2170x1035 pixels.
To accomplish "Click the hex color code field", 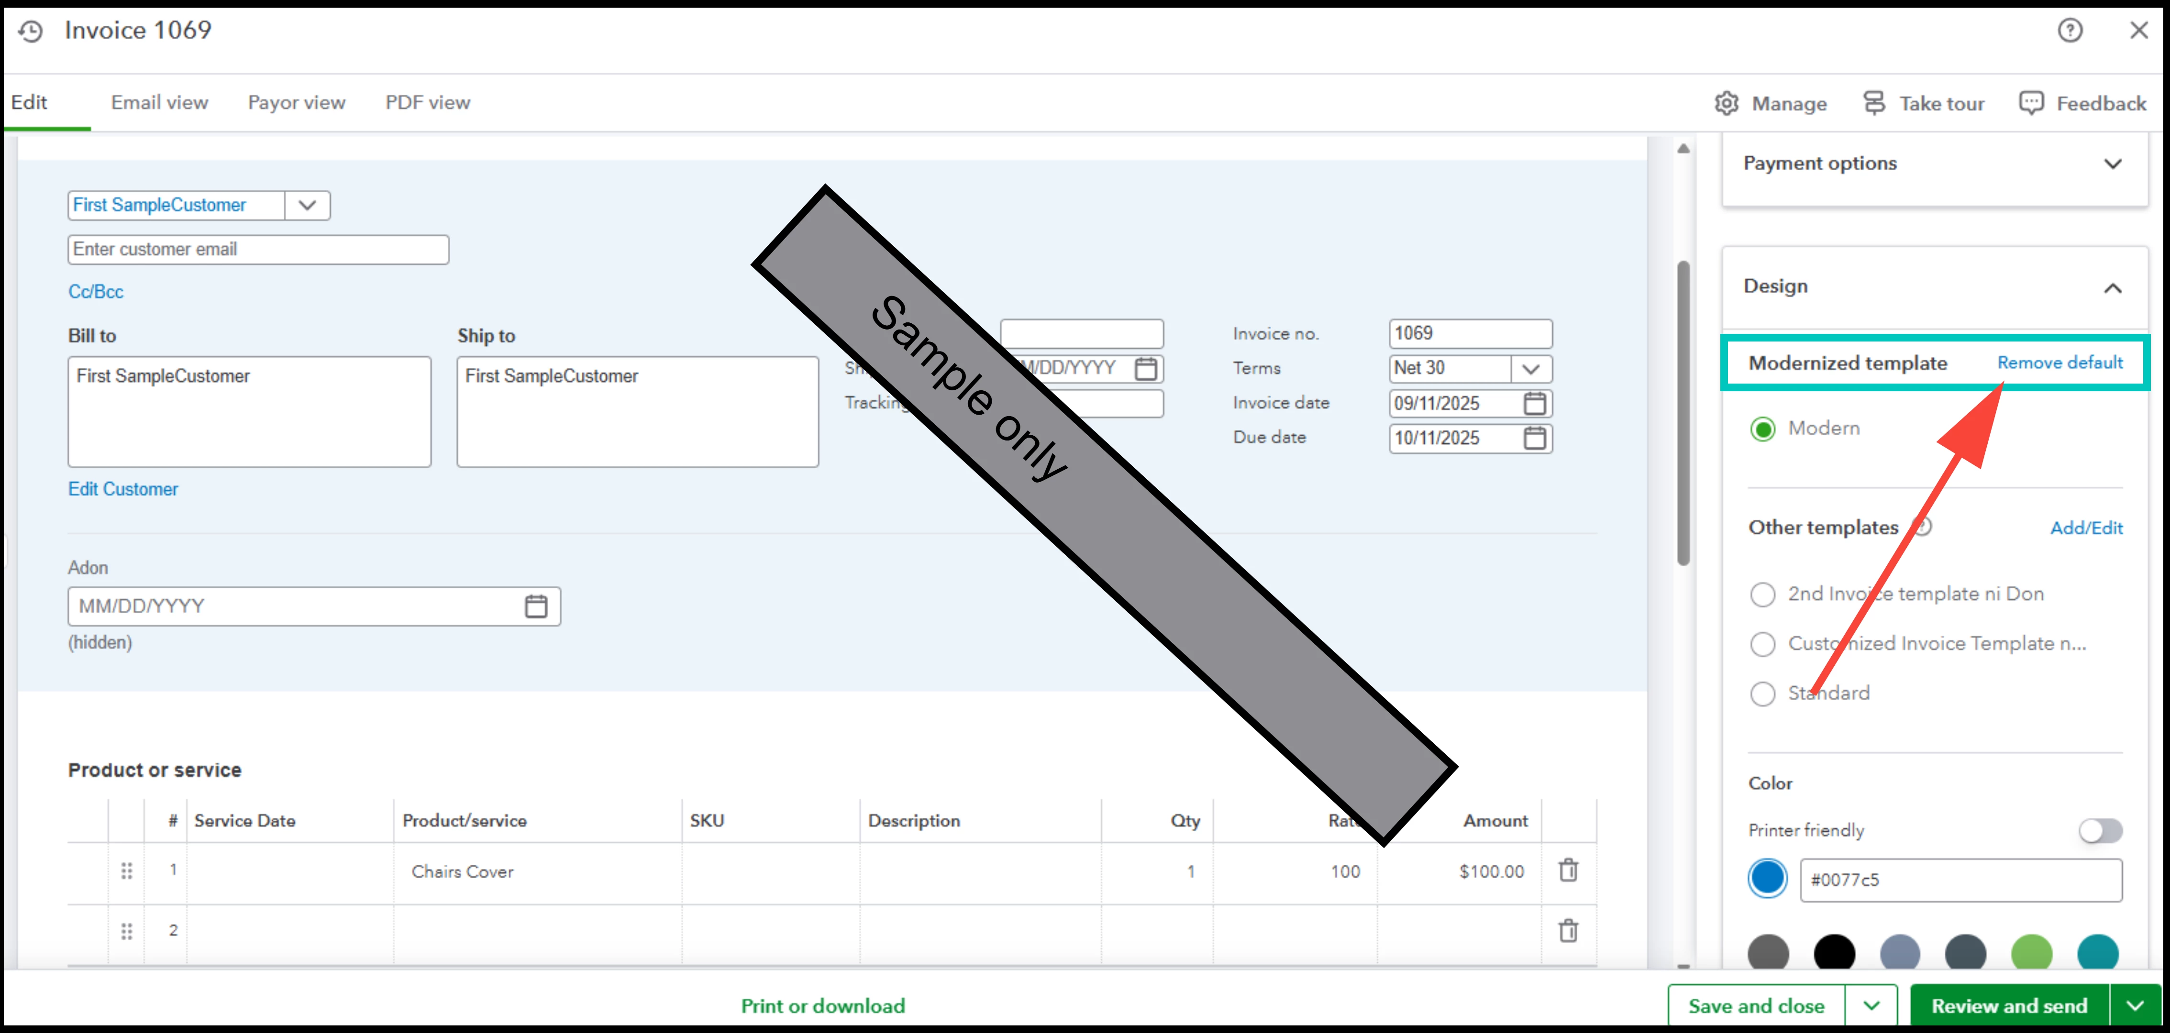I will (1960, 880).
